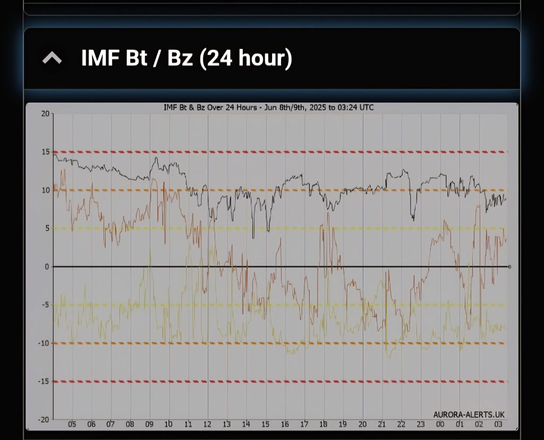The image size is (544, 440).
Task: Collapse the IMF Bt / Bz panel chevron
Action: tap(52, 58)
